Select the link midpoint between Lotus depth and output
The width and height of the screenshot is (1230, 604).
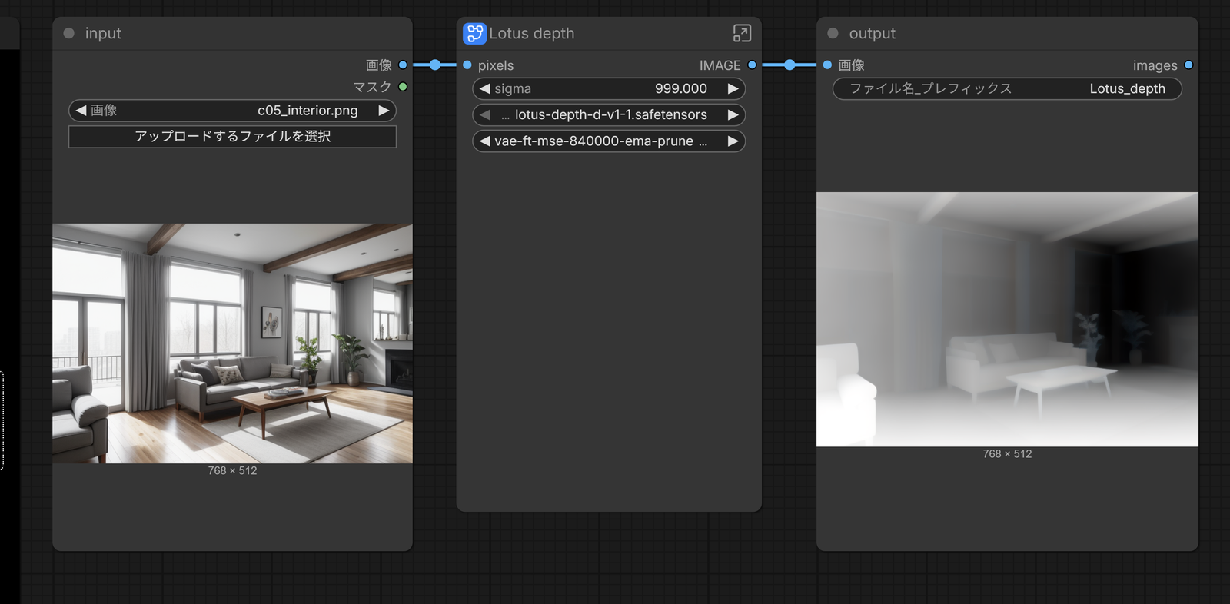(x=790, y=65)
